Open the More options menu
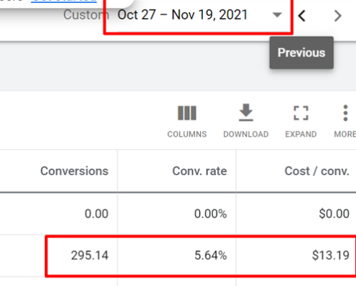The image size is (356, 286). tap(345, 113)
